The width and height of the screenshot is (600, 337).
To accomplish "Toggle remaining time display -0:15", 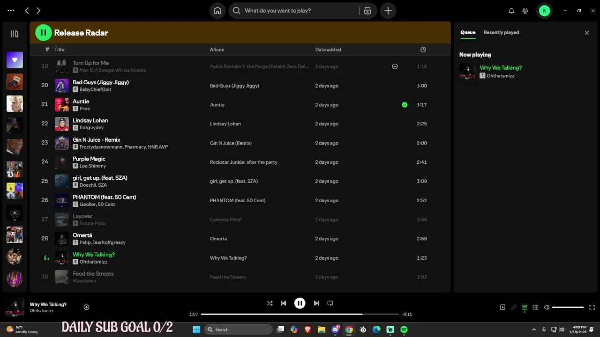I will pyautogui.click(x=407, y=314).
